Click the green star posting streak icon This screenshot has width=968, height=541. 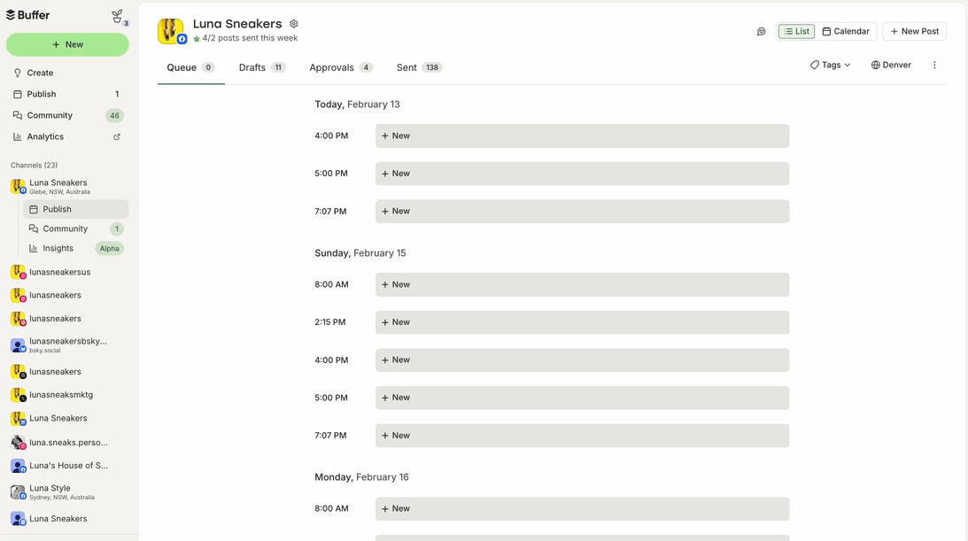click(x=197, y=39)
